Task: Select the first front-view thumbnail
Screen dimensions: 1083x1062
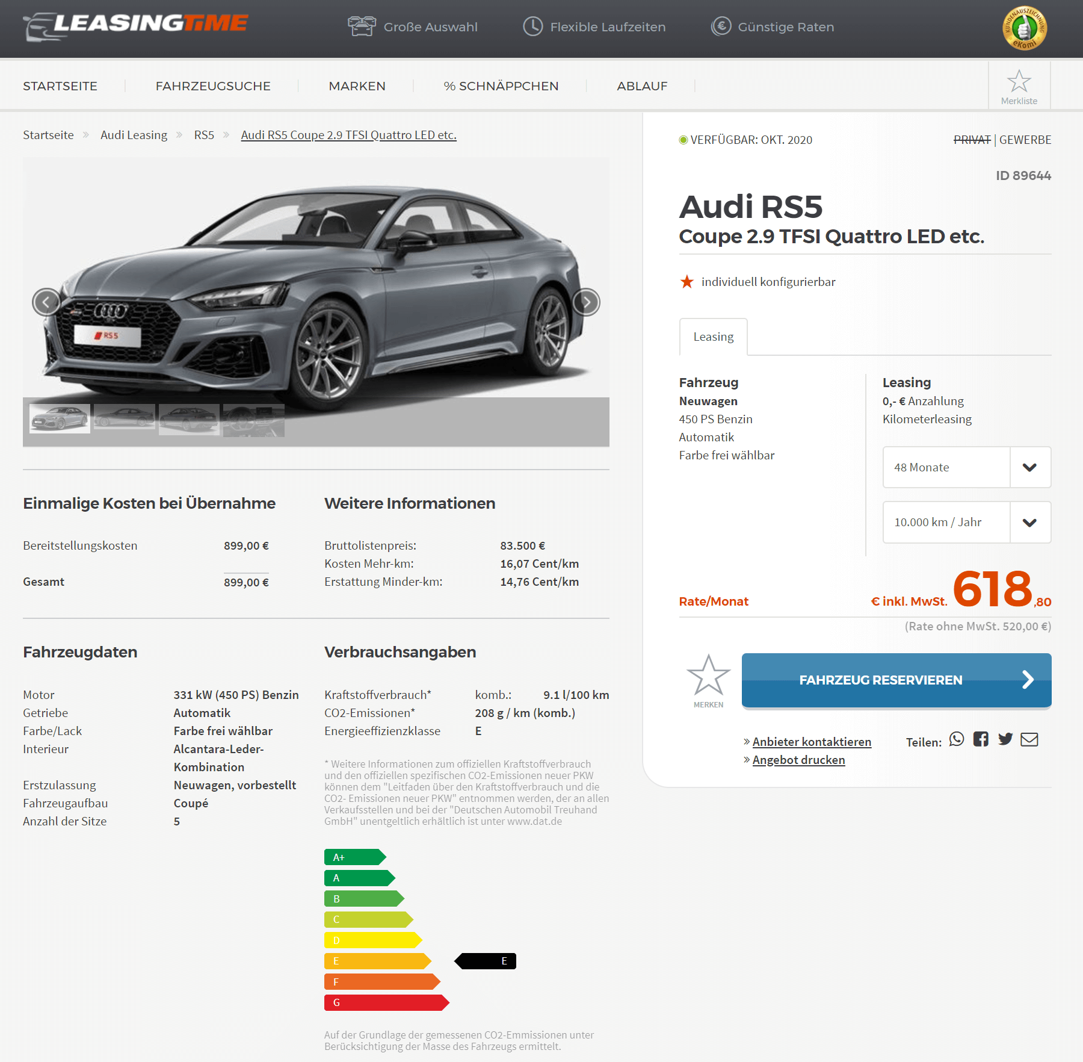Action: [x=60, y=418]
